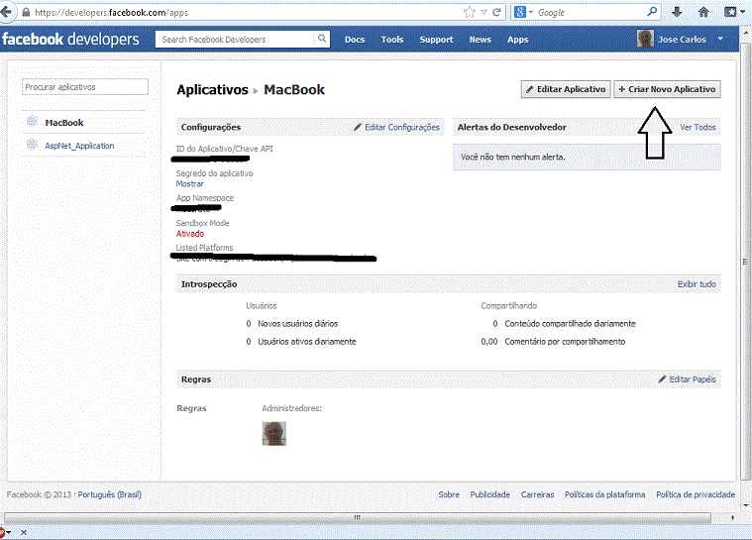Open the toolbar icon right of the home icon

730,12
